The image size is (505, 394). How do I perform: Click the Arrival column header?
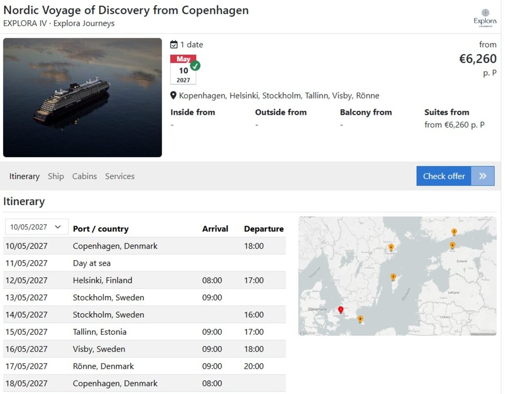215,229
